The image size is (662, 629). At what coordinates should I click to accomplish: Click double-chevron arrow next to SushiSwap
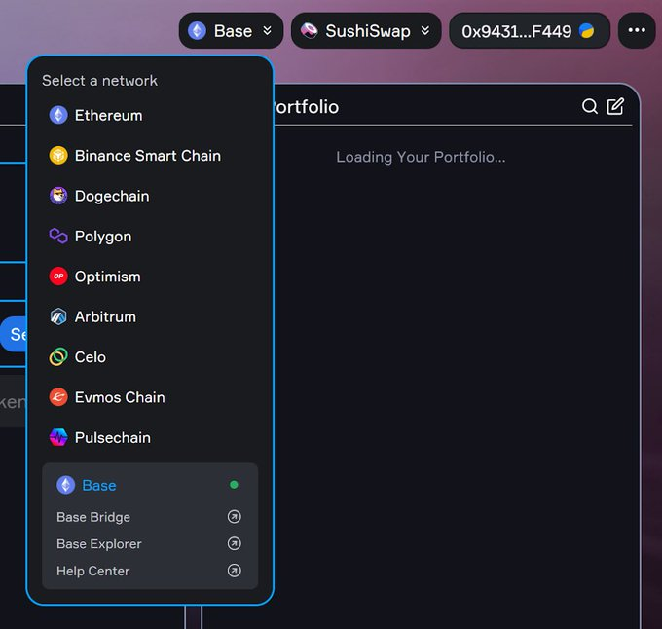point(425,31)
